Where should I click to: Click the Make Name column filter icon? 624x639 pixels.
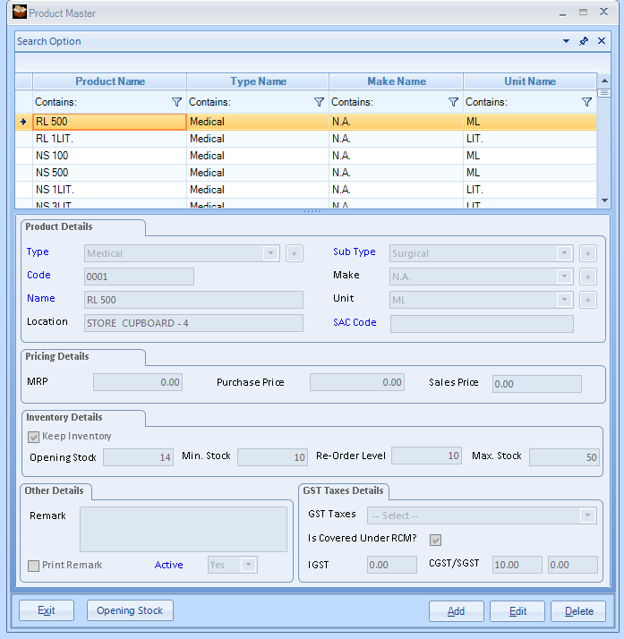453,103
